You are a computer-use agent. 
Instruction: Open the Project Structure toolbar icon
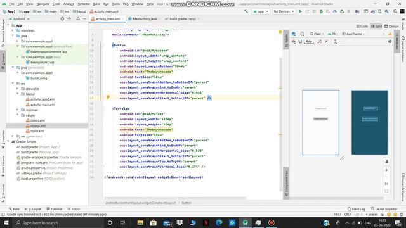357,11
